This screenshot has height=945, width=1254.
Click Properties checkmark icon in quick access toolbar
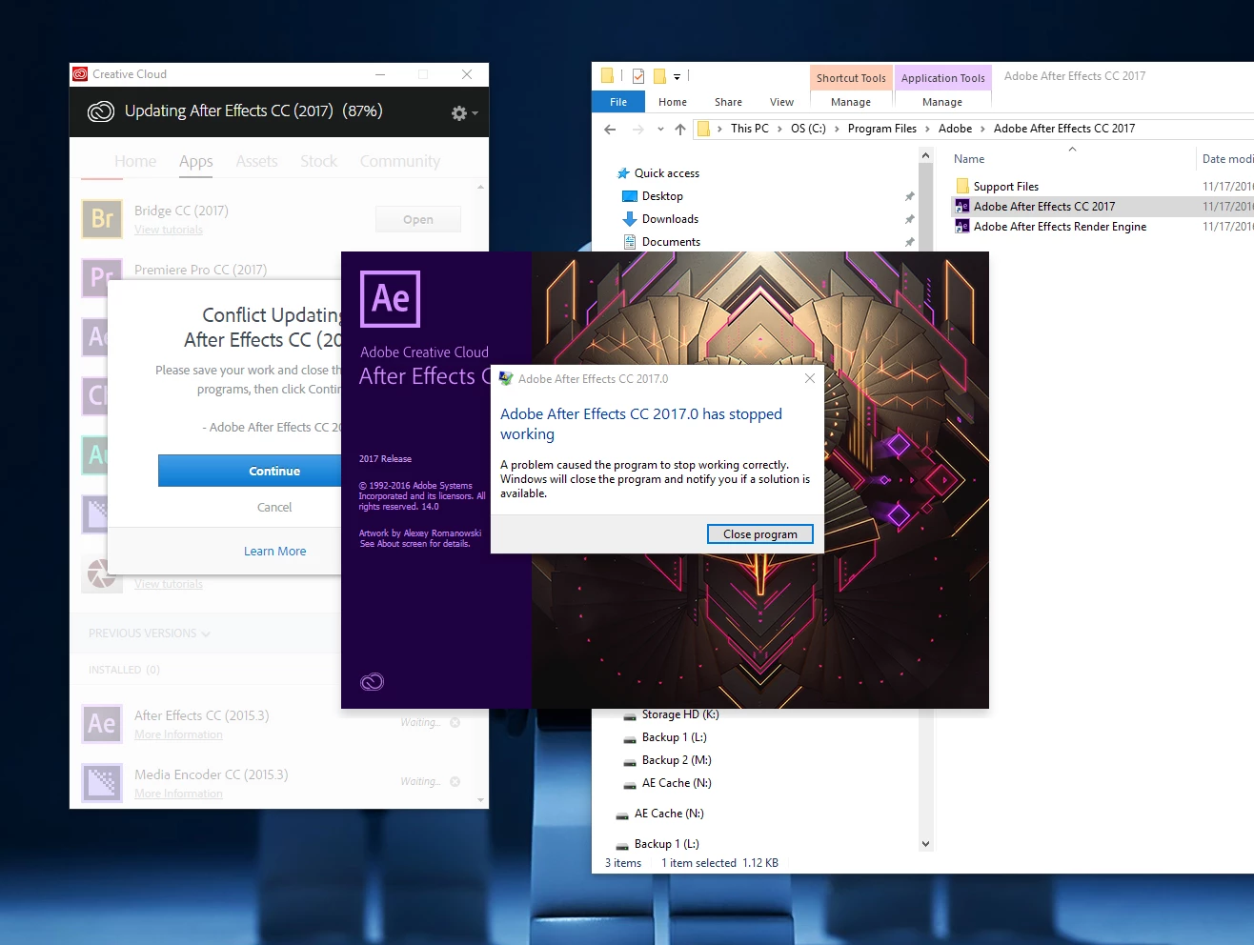[x=637, y=76]
